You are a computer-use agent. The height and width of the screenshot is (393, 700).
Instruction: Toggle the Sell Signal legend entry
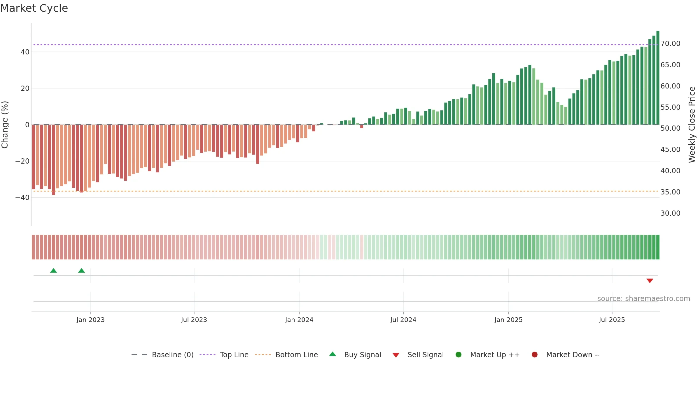[x=418, y=355]
